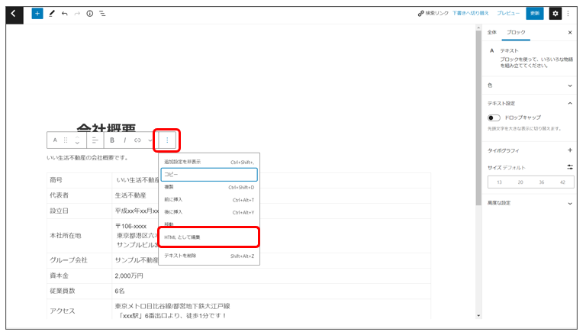586x335 pixels.
Task: Click the 下書きへ切り替え link
Action: [470, 14]
